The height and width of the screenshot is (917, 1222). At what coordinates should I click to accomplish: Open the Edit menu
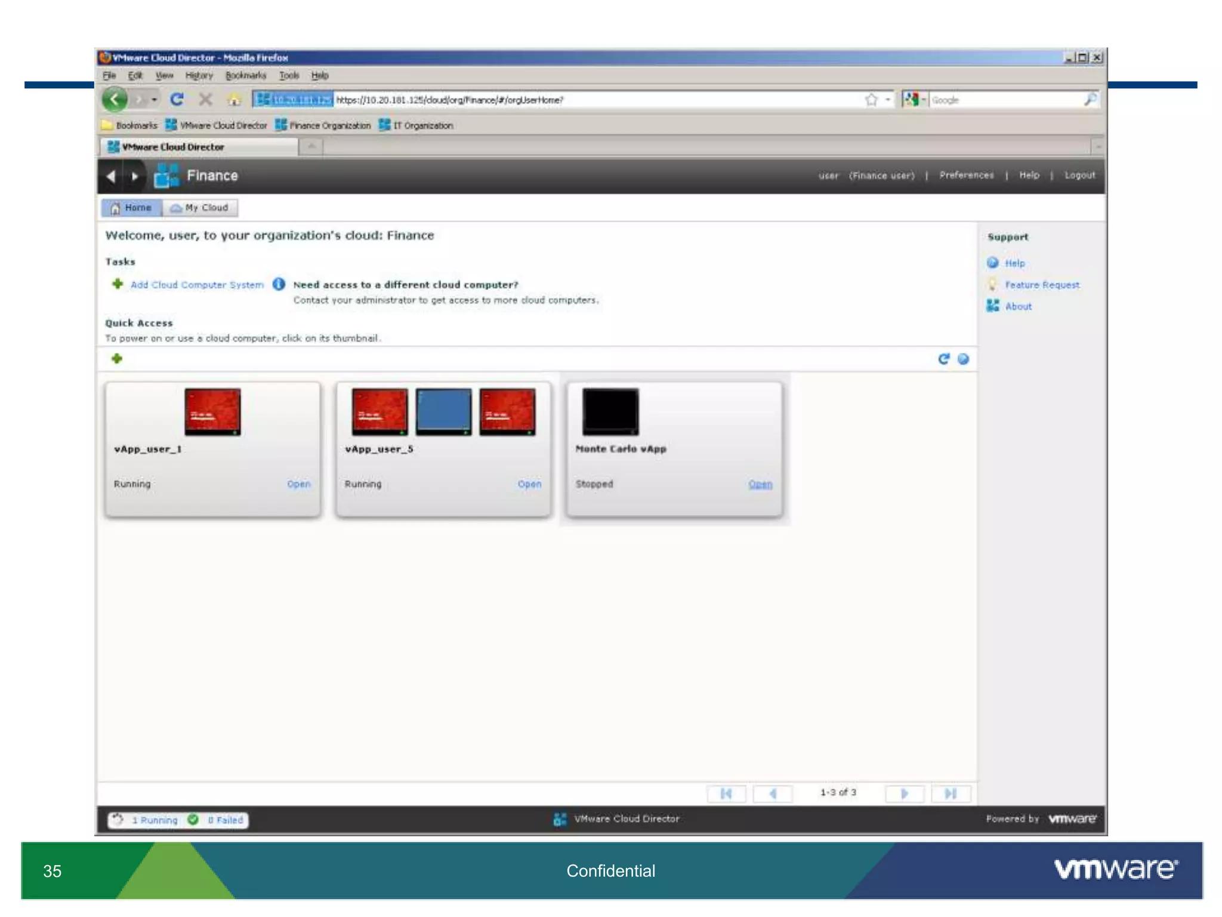[x=135, y=75]
